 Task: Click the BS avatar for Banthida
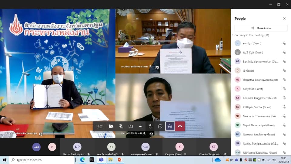[238, 61]
